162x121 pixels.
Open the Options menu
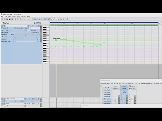click(24, 16)
